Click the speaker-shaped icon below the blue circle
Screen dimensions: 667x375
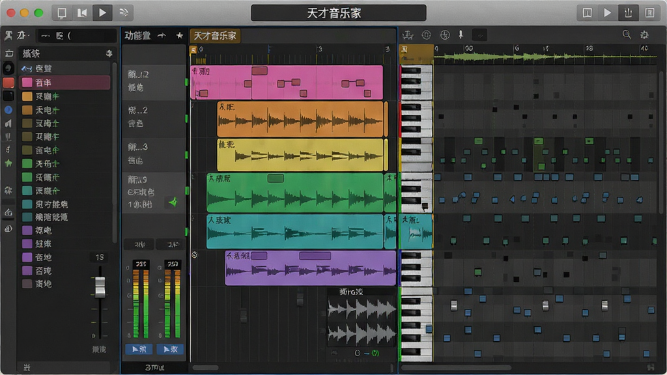(x=8, y=123)
